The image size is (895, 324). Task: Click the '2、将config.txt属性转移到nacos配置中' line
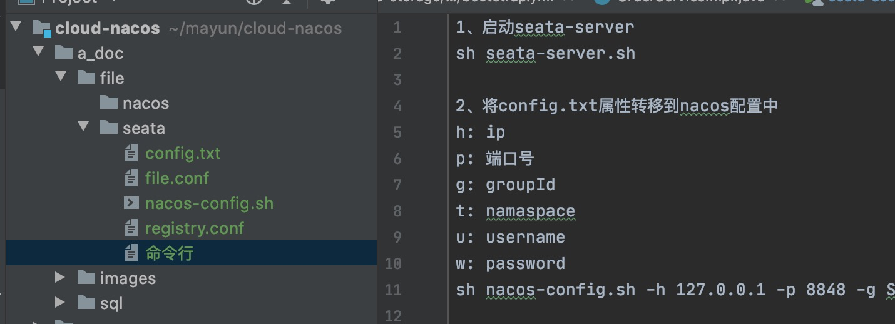click(617, 106)
